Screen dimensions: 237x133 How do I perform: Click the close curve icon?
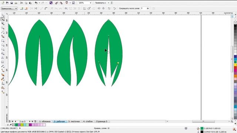[79, 8]
